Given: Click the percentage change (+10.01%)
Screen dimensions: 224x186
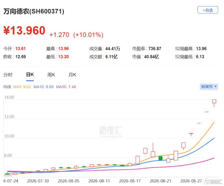Looking at the screenshot, I should pos(88,35).
